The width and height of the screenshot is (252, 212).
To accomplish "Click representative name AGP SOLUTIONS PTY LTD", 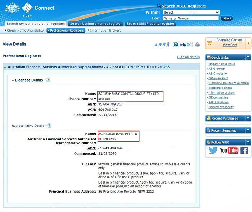I will click(118, 134).
